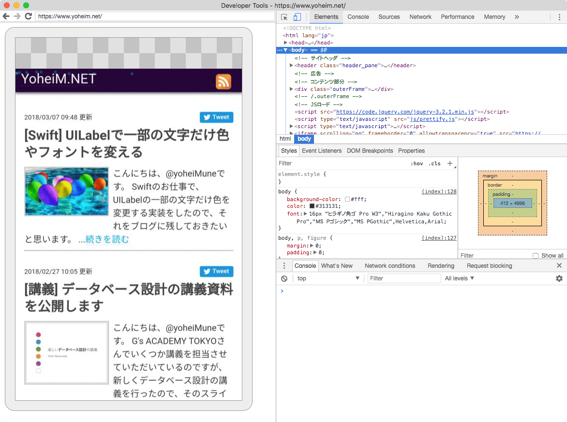Open the Performance tab
This screenshot has width=567, height=422.
click(x=458, y=17)
